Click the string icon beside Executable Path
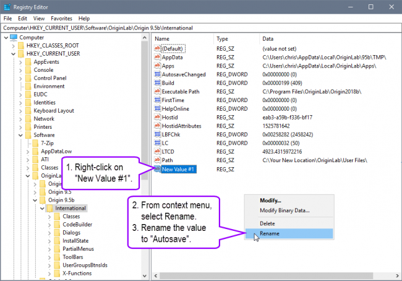This screenshot has width=402, height=281. click(x=157, y=92)
